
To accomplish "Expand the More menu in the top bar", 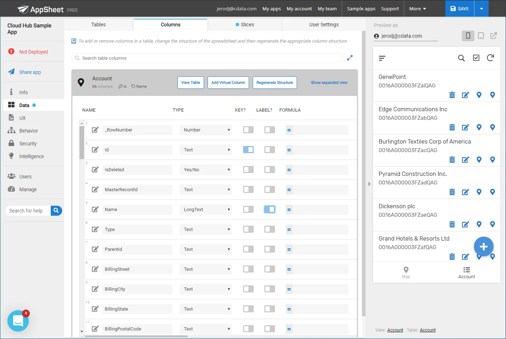I will coord(417,9).
